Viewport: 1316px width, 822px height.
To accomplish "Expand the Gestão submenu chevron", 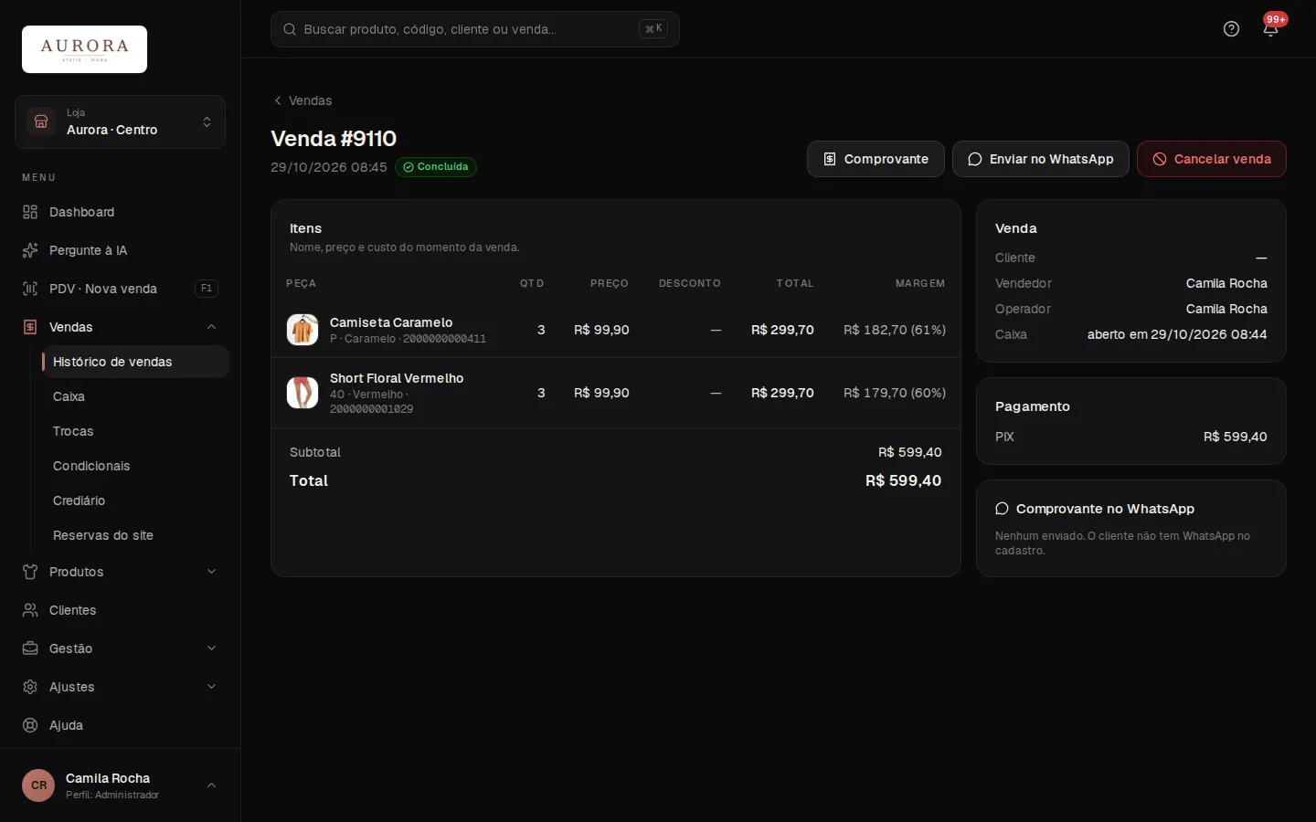I will pos(211,648).
